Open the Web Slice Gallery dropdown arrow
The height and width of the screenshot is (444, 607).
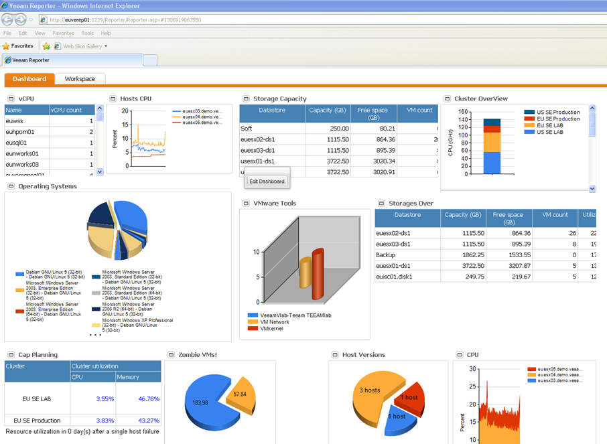106,46
